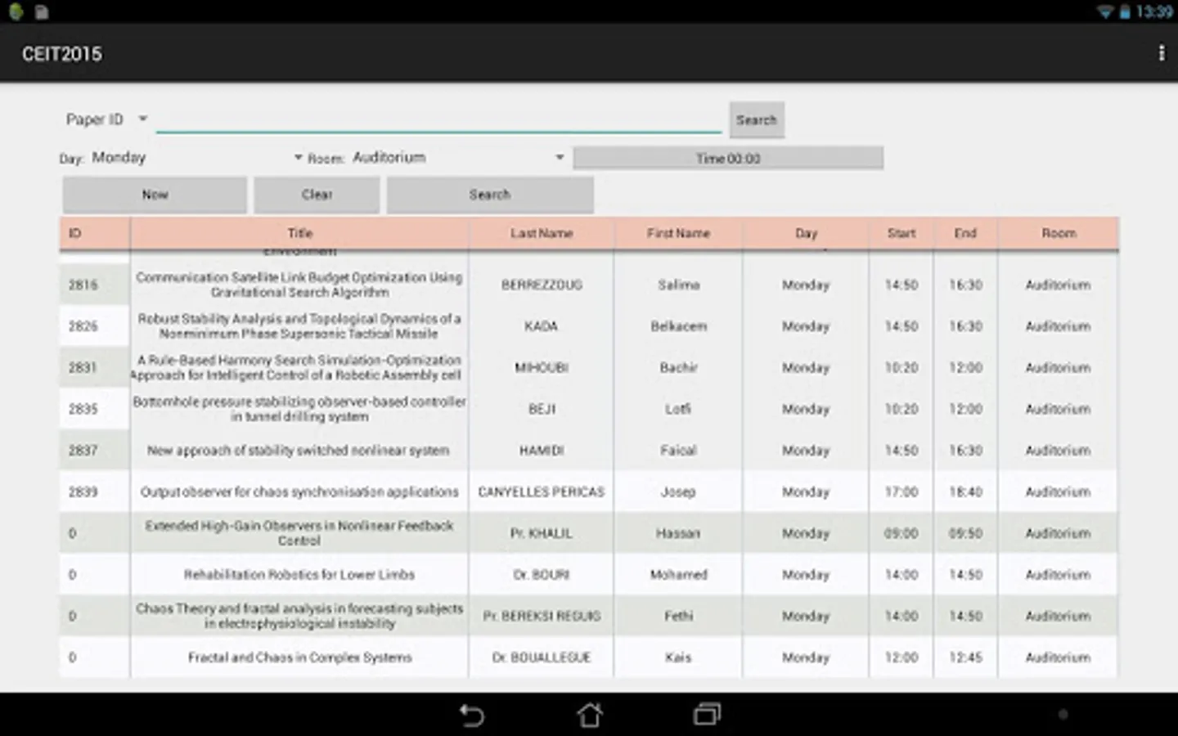Screen dimensions: 1178x736
Task: Select last name CANYELLES PERICAS
Action: tap(542, 491)
